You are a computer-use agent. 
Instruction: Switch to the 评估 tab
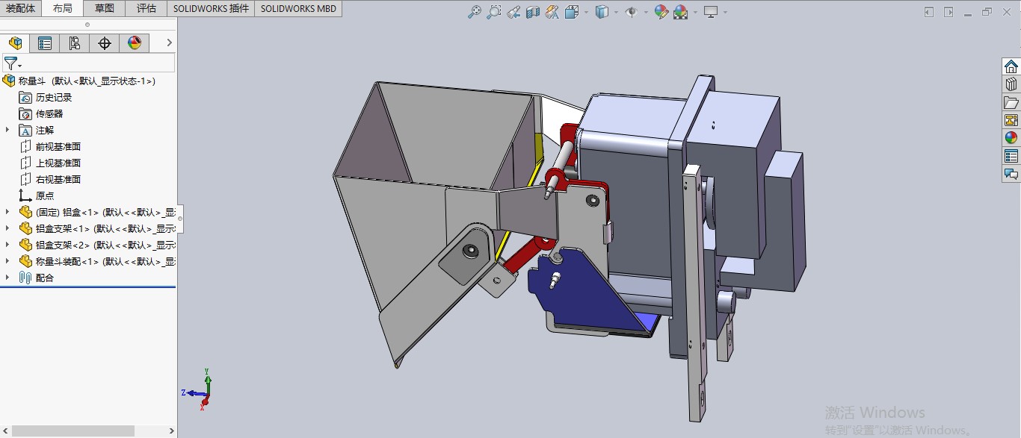(146, 9)
